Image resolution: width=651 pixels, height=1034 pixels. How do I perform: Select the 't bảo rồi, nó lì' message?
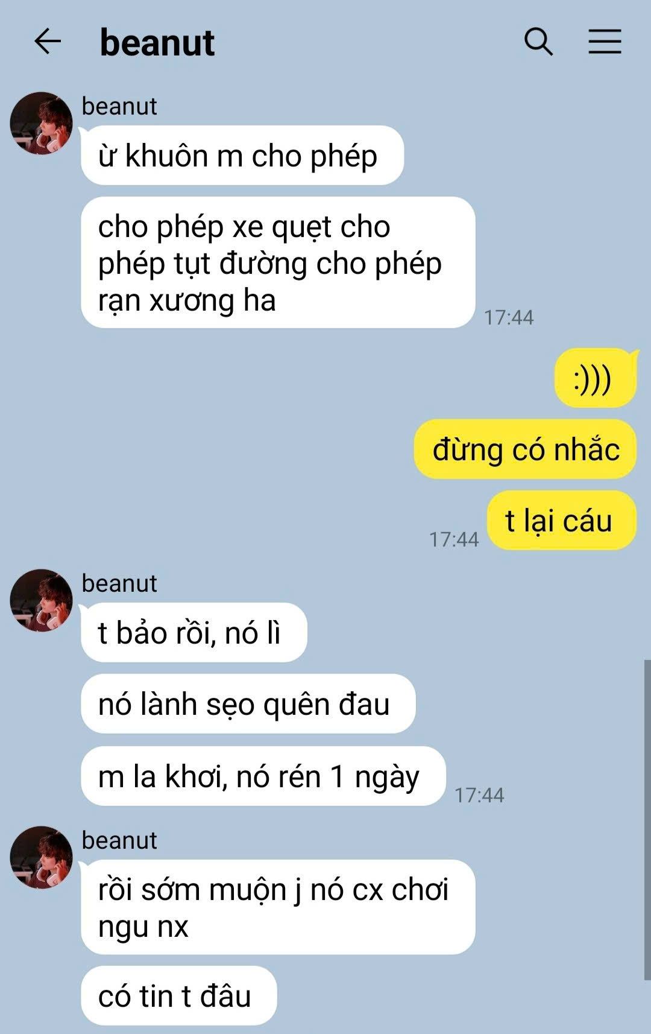pos(194,633)
